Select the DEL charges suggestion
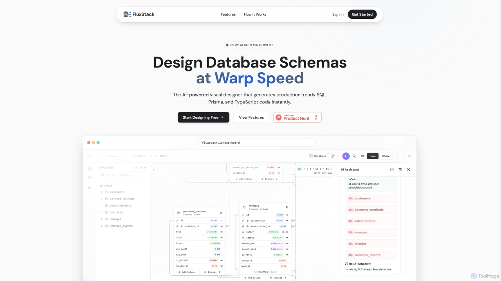 pos(371,244)
